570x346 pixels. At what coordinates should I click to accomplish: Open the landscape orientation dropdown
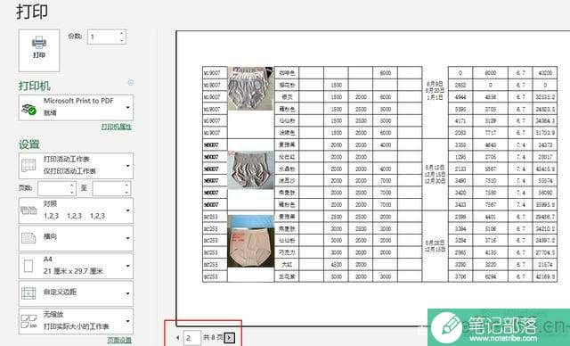click(76, 238)
